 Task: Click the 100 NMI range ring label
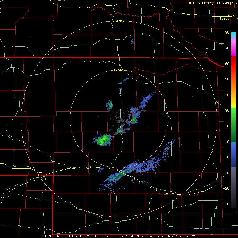(x=119, y=21)
